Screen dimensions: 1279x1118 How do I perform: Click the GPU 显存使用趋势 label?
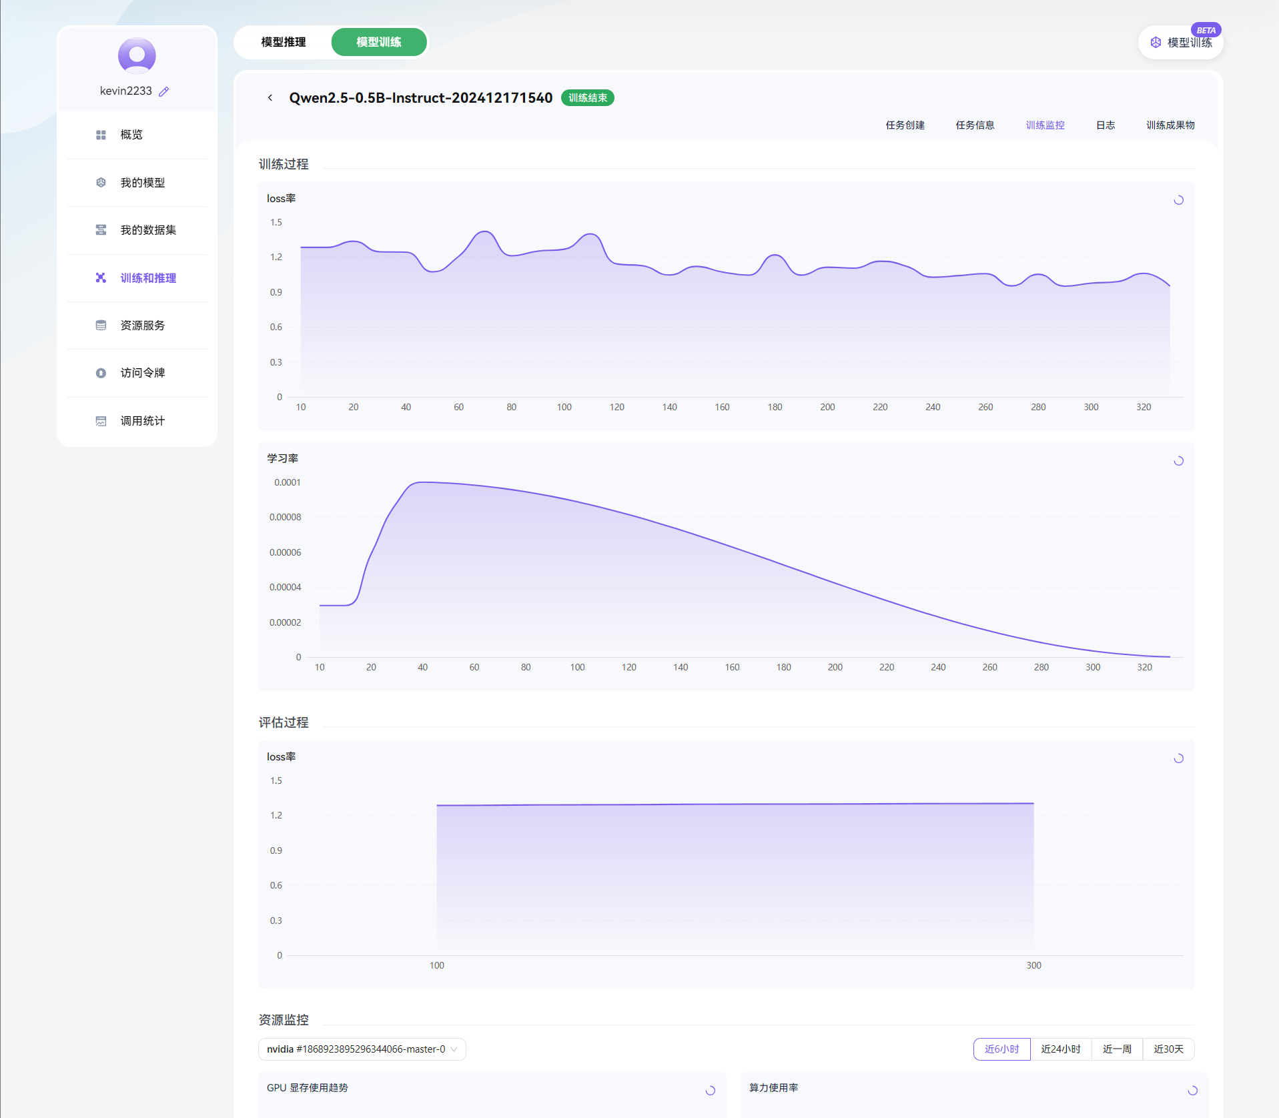pos(308,1088)
